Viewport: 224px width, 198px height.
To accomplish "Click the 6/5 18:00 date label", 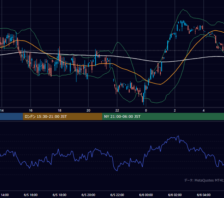I will (60, 195).
